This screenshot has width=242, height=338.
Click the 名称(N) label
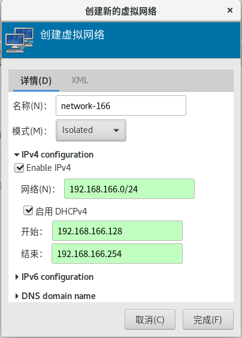[x=30, y=106]
